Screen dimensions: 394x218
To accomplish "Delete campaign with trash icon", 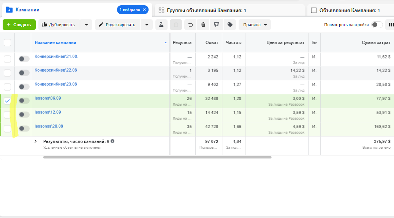I will coord(203,25).
